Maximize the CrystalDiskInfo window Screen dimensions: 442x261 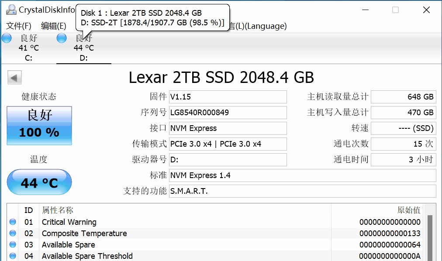point(396,10)
